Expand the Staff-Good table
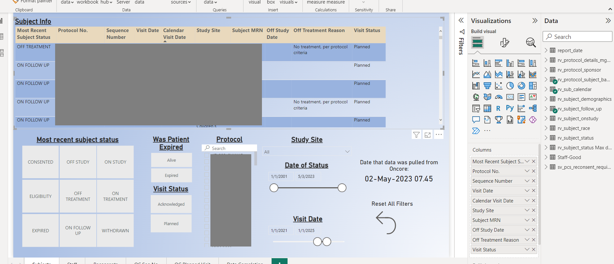This screenshot has width=614, height=264. pyautogui.click(x=546, y=157)
